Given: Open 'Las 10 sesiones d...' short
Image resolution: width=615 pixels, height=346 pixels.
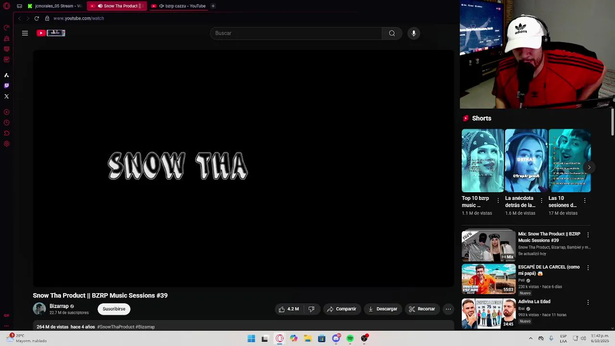Looking at the screenshot, I should [x=569, y=161].
